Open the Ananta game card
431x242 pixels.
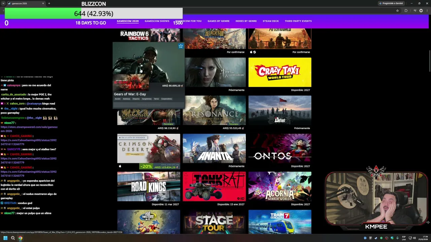tap(214, 149)
